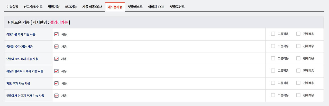Image resolution: width=329 pixels, height=106 pixels.
Task: Uncheck 사용 for 지도 추가 기능
Action: (x=57, y=83)
